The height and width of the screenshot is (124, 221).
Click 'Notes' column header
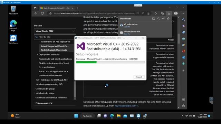pyautogui.click(x=171, y=40)
